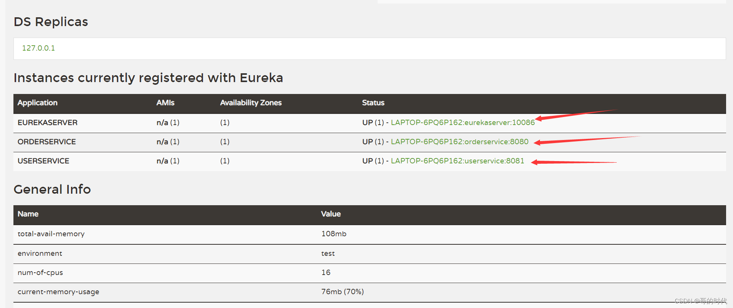Click the num-of-cpus row name

(x=40, y=273)
